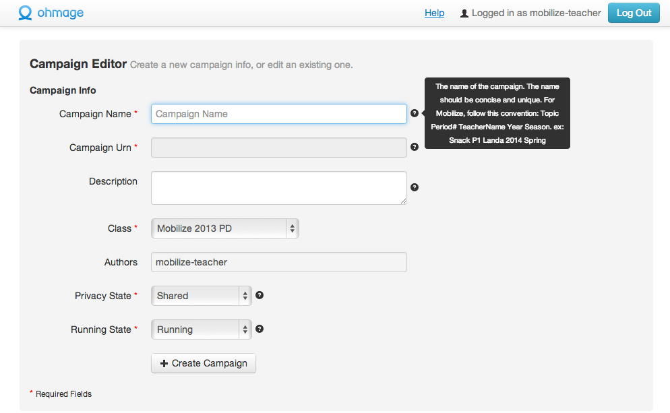Click the user silhouette icon in header
670x413 pixels.
tap(464, 13)
